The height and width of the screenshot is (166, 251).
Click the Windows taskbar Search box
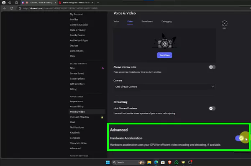[x=128, y=162]
